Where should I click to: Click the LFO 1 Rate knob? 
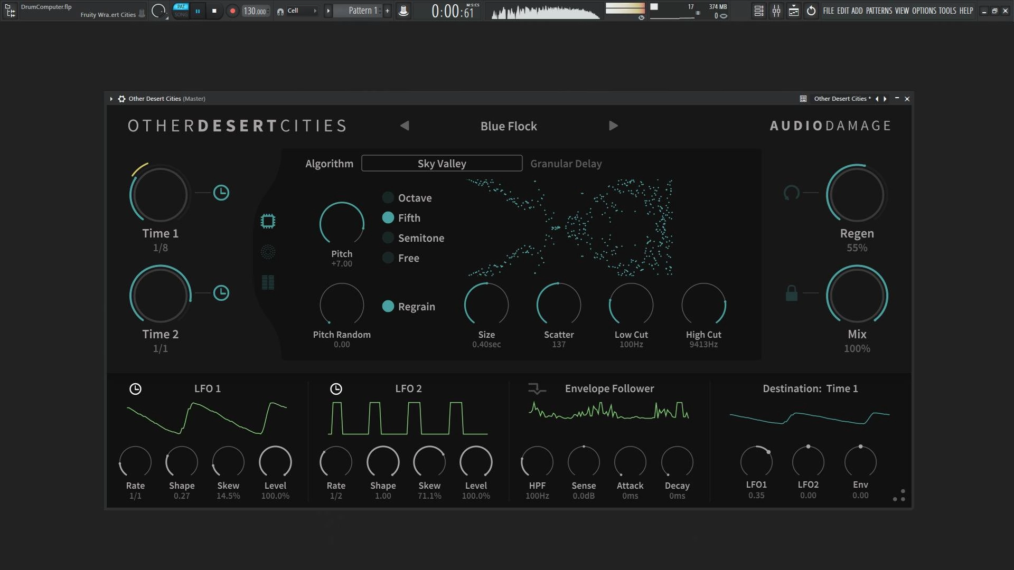click(x=135, y=462)
